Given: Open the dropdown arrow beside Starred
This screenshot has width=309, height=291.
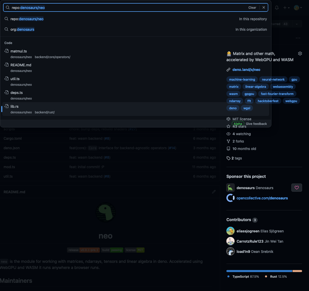Looking at the screenshot, I should point(297,24).
